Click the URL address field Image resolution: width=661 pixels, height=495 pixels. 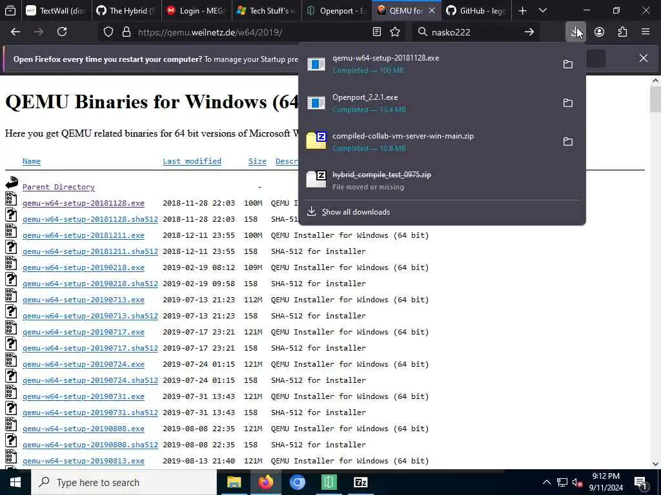253,32
